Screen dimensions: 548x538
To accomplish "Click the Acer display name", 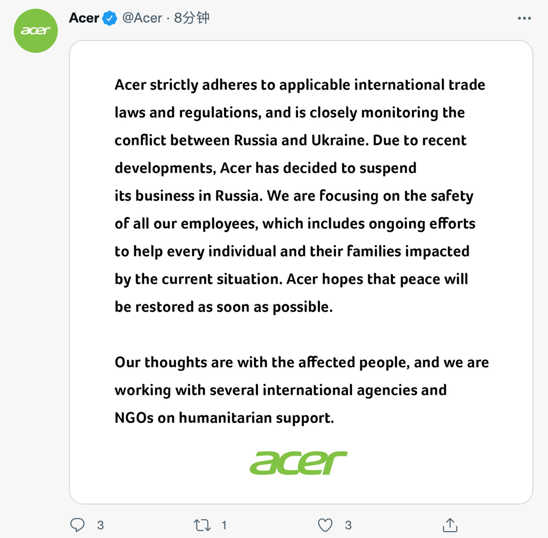I will click(84, 18).
